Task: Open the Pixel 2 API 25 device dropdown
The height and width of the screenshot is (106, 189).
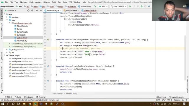Action: [x=119, y=6]
